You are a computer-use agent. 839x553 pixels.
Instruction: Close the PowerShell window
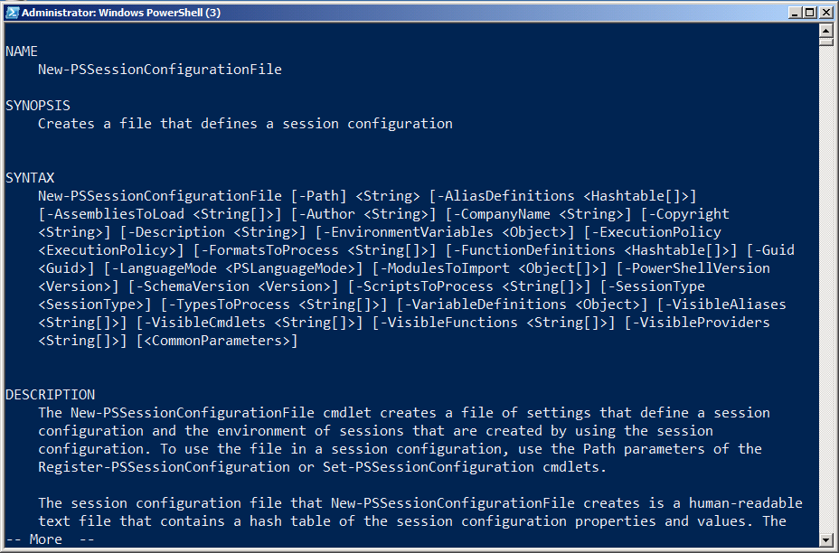click(x=826, y=13)
